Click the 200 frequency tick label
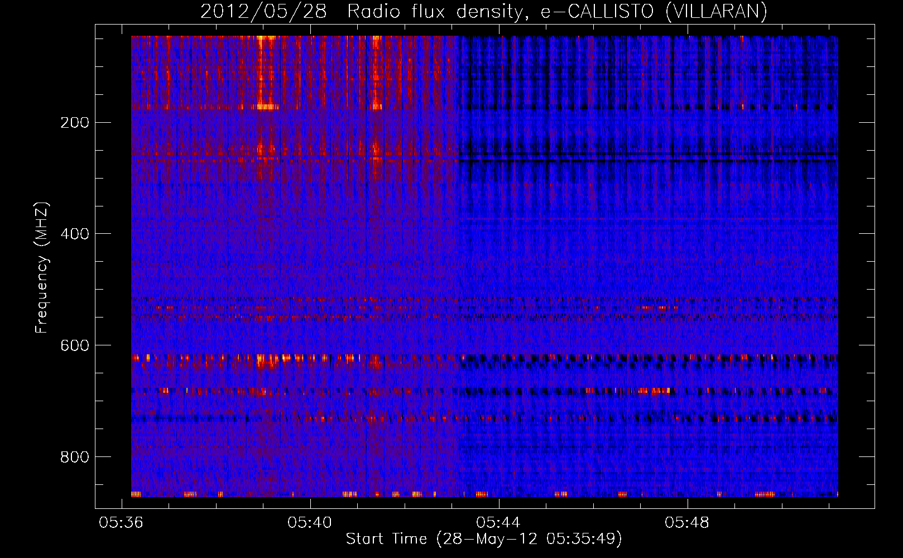The height and width of the screenshot is (558, 903). coord(75,122)
